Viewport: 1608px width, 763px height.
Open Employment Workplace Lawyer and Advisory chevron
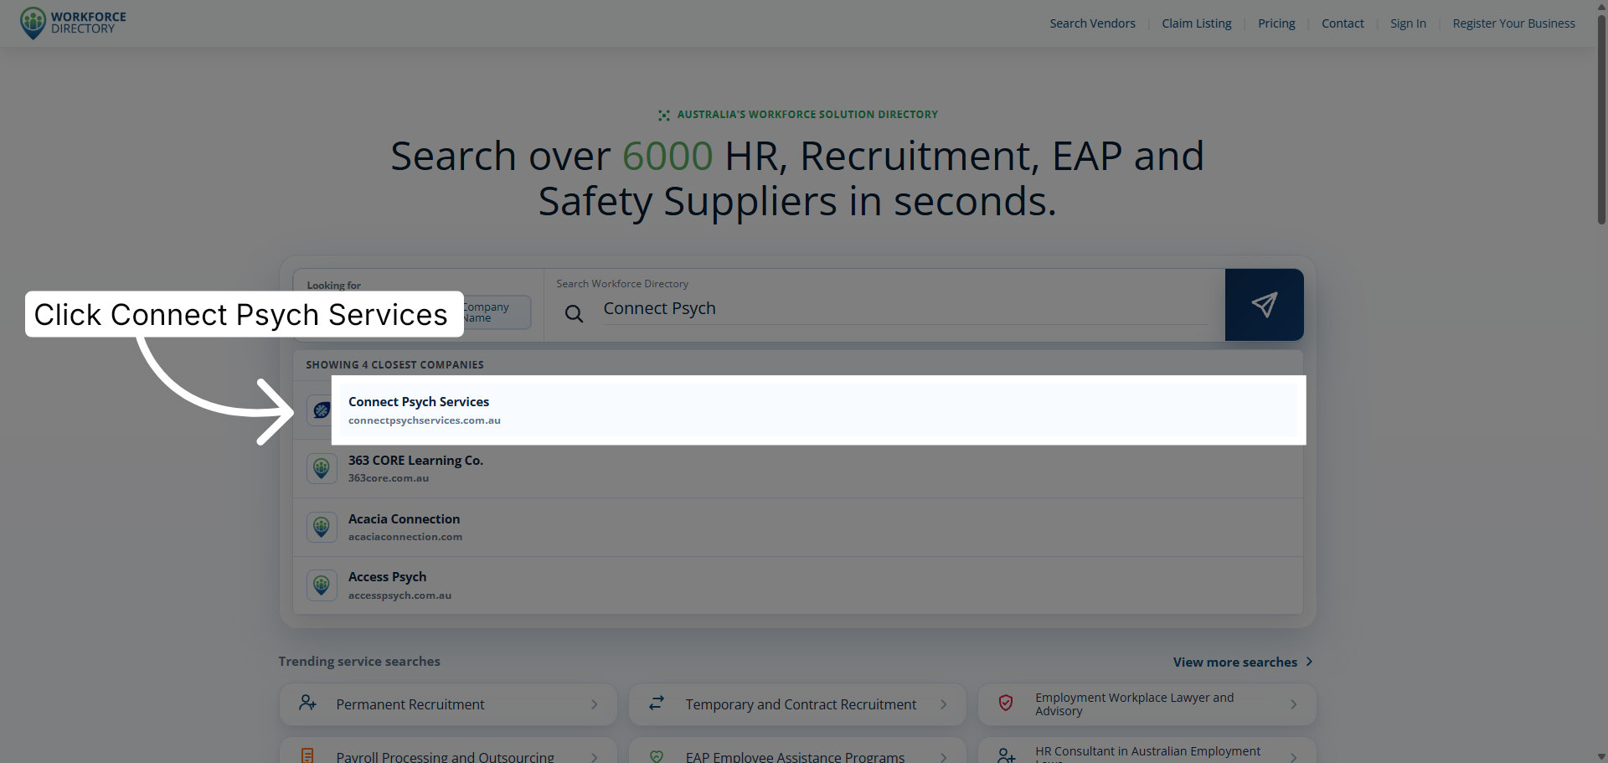pos(1293,704)
